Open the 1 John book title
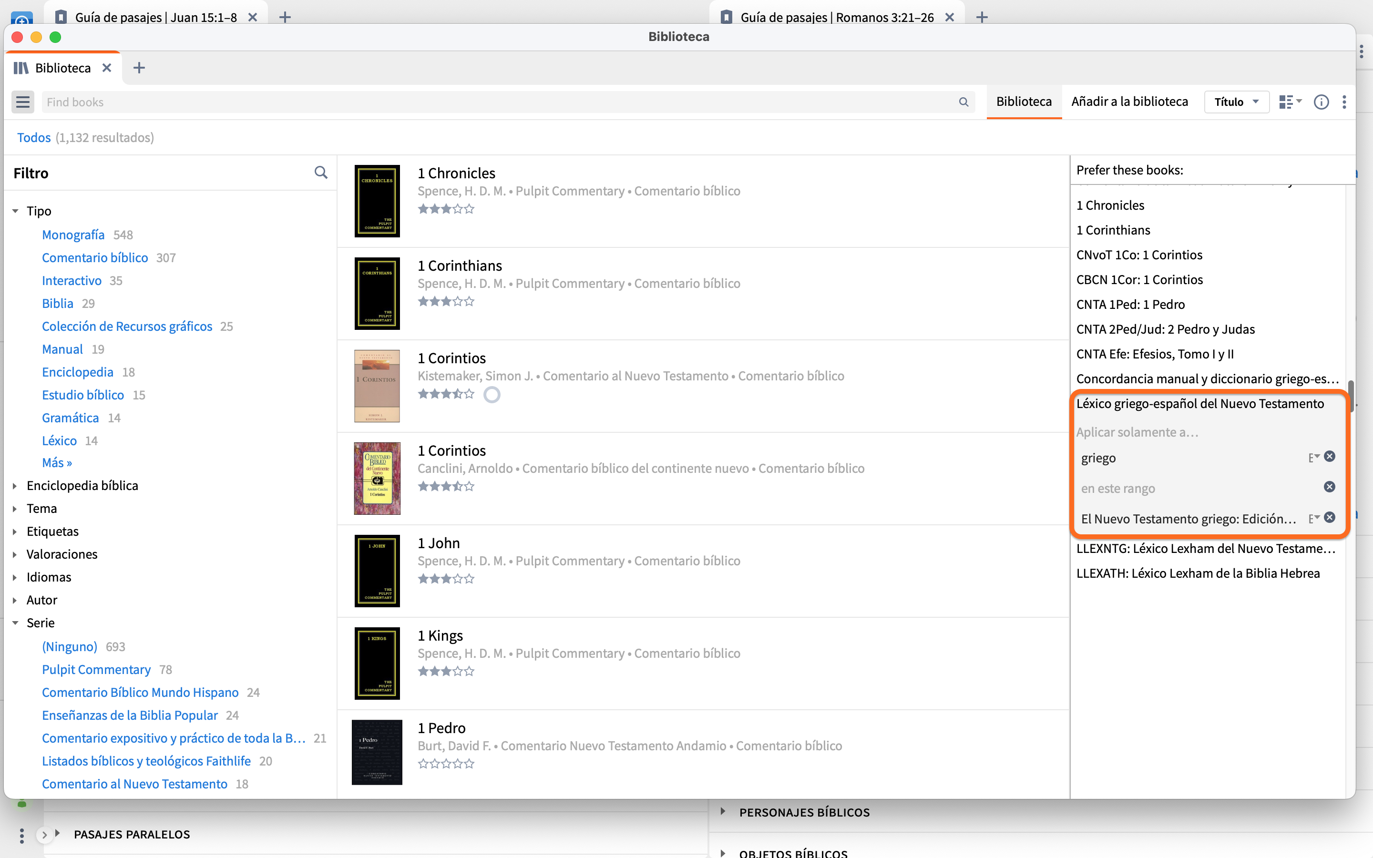Screen dimensions: 1373x858 click(439, 543)
